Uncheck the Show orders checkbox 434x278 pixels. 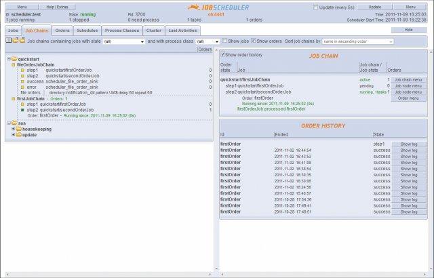click(254, 41)
